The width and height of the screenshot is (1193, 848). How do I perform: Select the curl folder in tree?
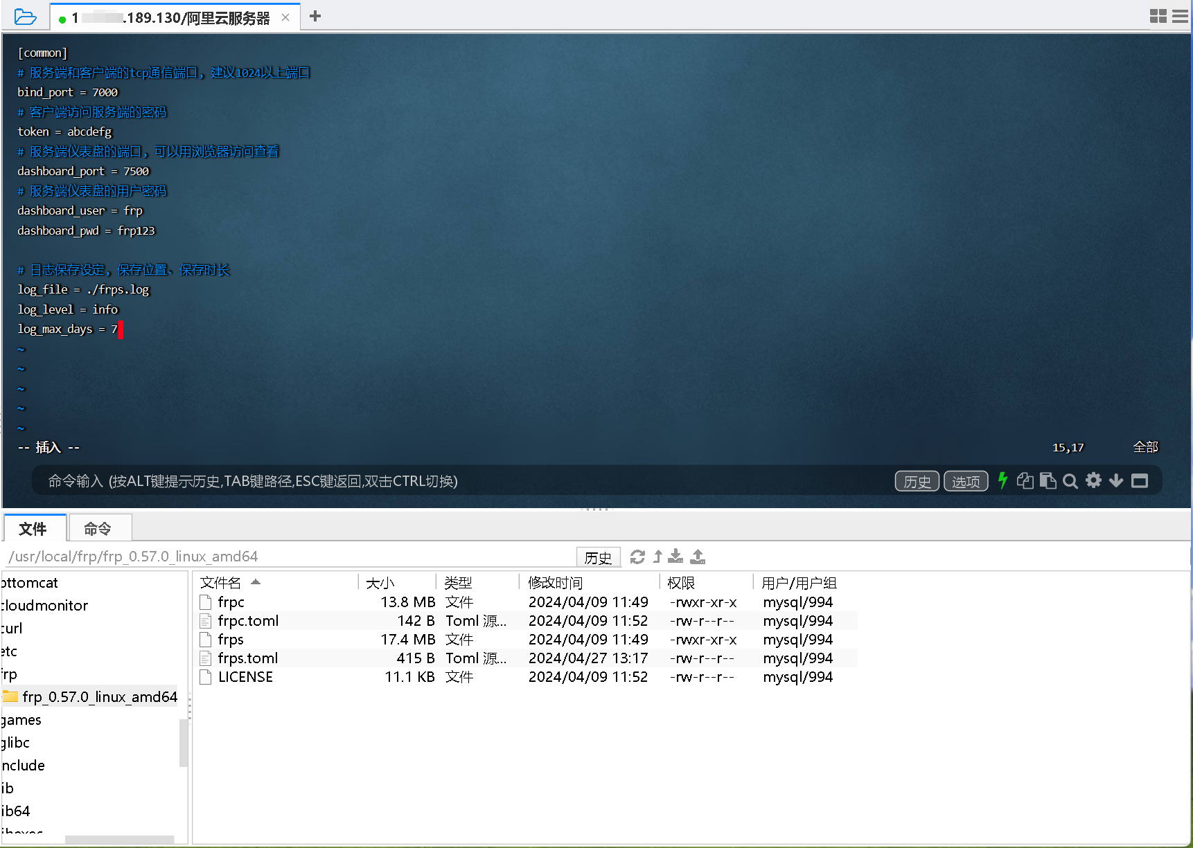11,629
